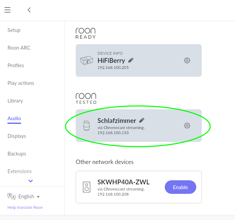The height and width of the screenshot is (220, 235).
Task: Rename Schlafzimmer using pencil icon
Action: point(142,120)
